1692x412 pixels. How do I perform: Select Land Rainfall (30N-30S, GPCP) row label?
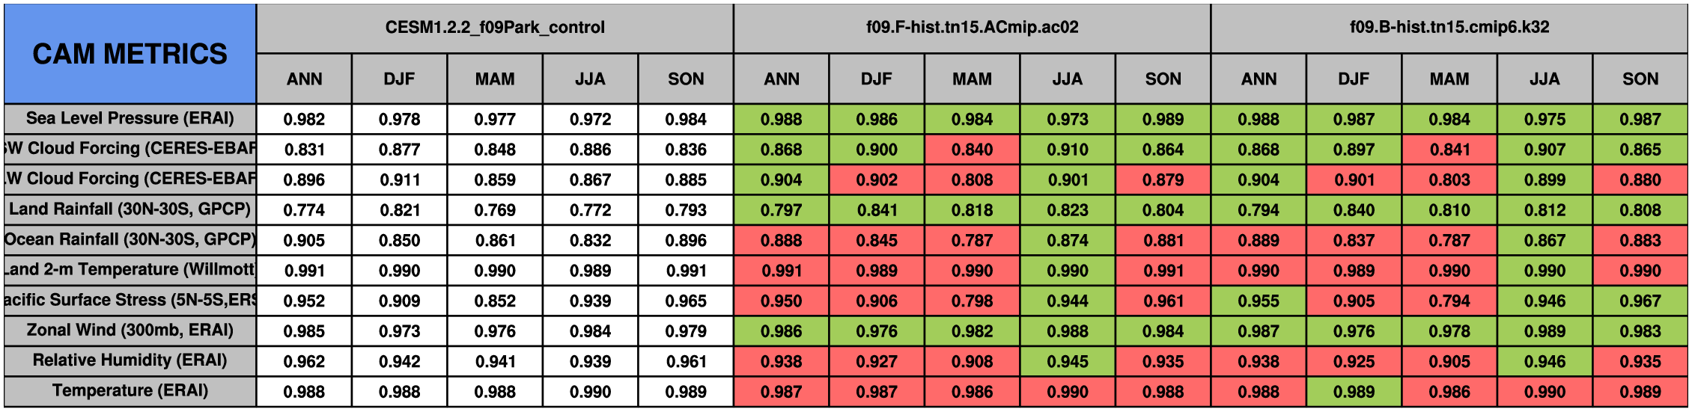[130, 209]
